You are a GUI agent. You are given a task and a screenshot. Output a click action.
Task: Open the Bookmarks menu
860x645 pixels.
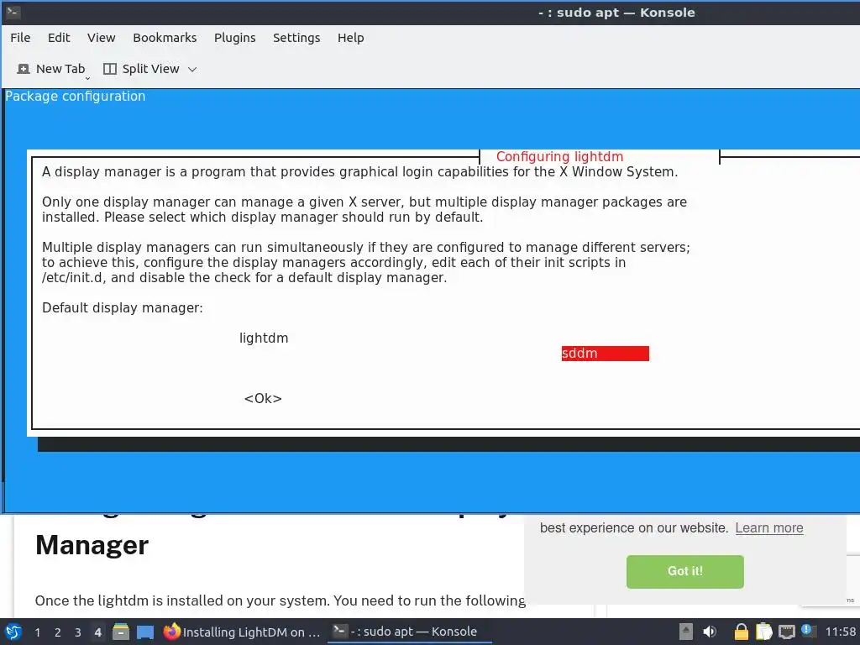click(x=165, y=38)
